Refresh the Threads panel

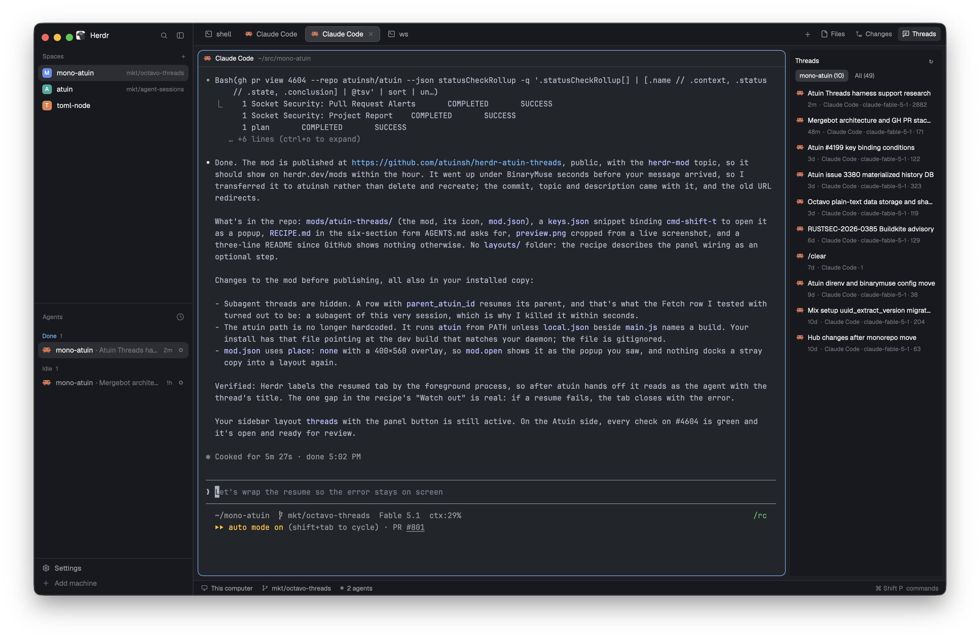(x=931, y=61)
